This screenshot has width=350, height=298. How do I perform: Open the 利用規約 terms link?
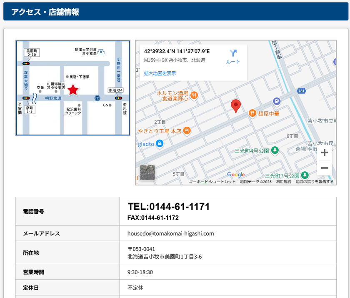tap(283, 182)
